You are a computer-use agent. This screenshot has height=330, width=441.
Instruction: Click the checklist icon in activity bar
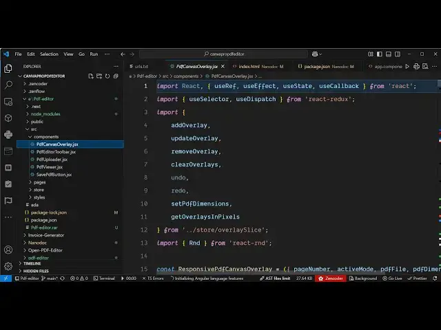tap(8, 184)
